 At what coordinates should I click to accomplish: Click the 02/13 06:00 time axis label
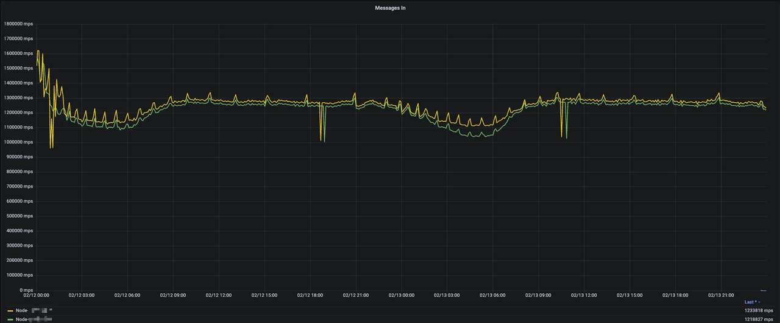(492, 295)
